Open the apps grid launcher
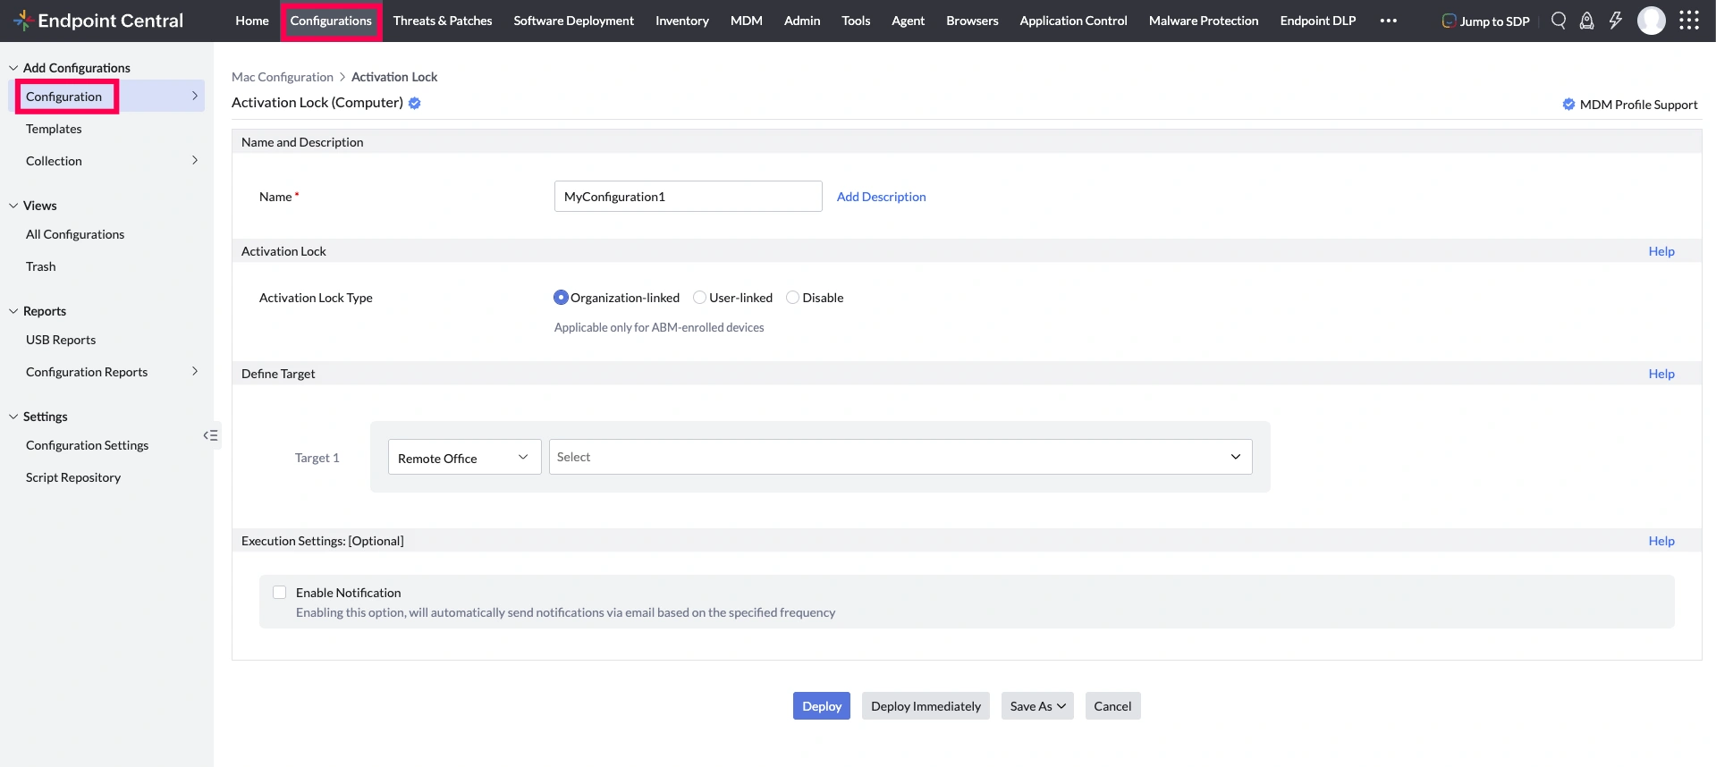This screenshot has height=767, width=1716. 1688,21
